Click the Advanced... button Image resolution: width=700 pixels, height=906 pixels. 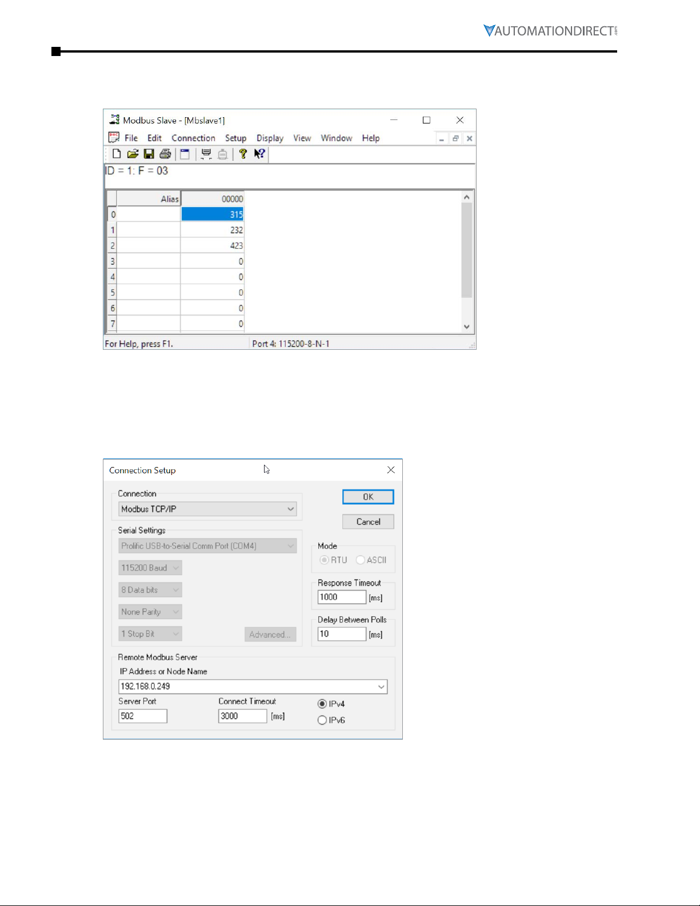coord(270,634)
